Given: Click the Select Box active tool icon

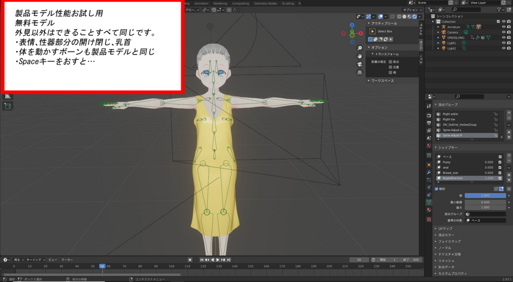Looking at the screenshot, I should [x=372, y=32].
